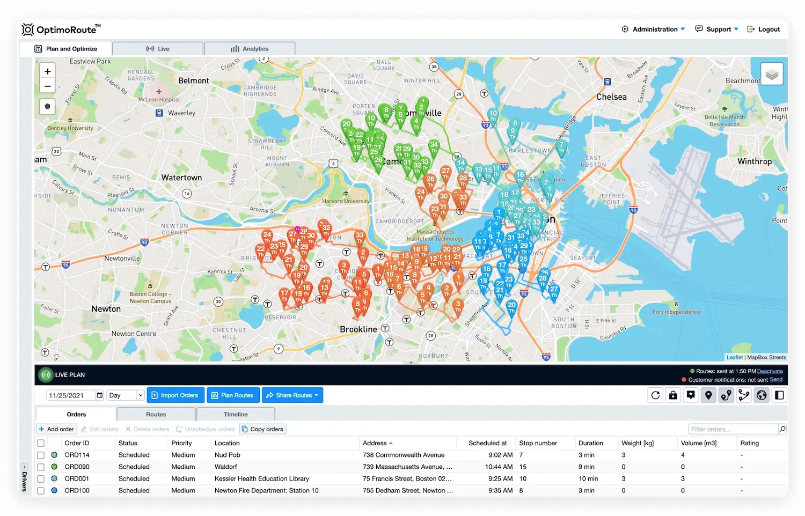Switch to the Live tab

[x=158, y=49]
